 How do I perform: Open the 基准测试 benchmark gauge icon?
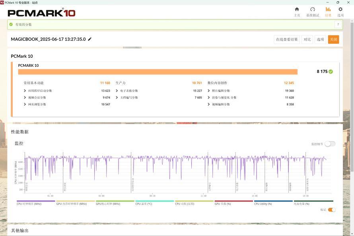click(313, 9)
